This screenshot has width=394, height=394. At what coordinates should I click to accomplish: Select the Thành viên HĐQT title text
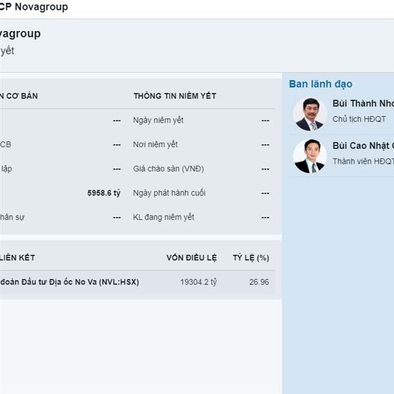click(x=363, y=162)
